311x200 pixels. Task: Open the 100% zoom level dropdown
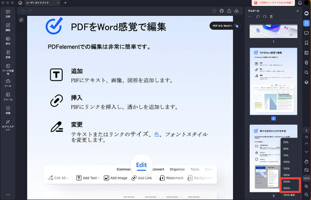click(x=306, y=178)
